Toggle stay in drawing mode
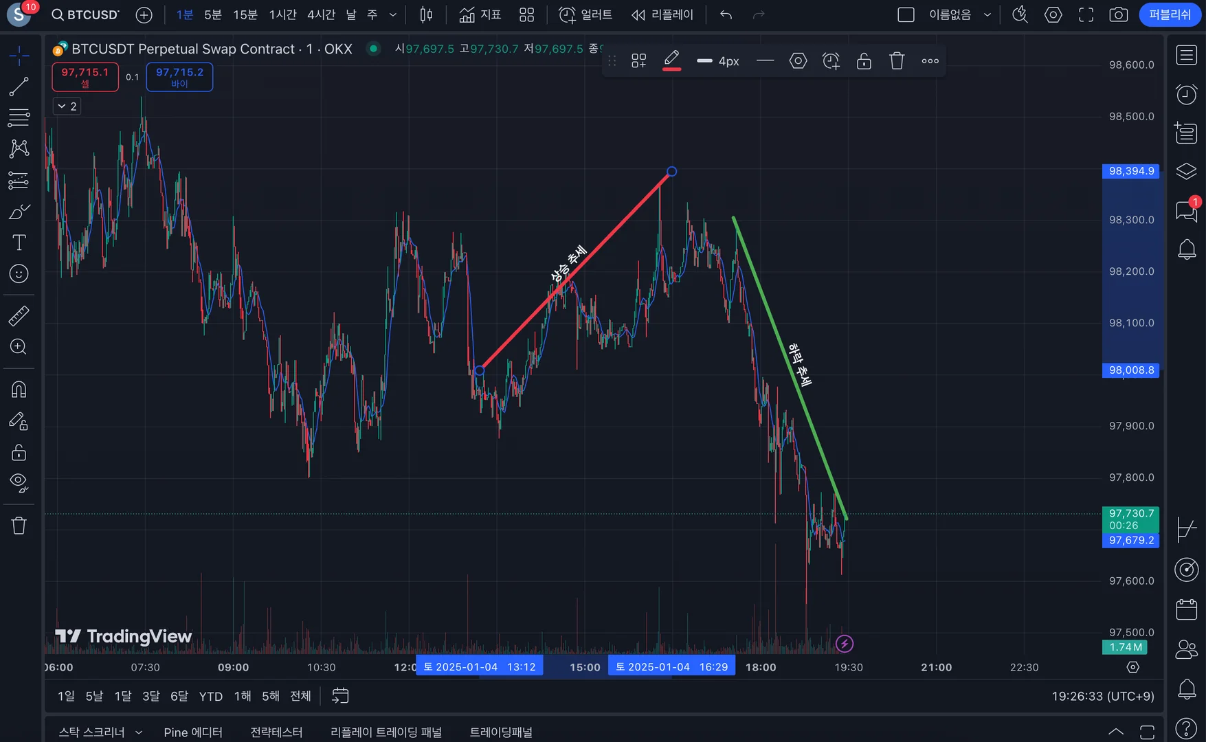The height and width of the screenshot is (742, 1206). pyautogui.click(x=19, y=421)
